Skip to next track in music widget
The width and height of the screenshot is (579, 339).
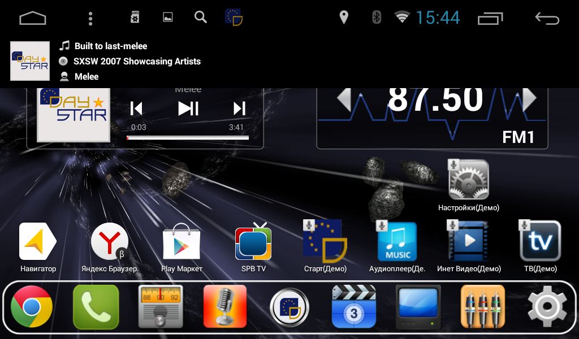coord(239,108)
